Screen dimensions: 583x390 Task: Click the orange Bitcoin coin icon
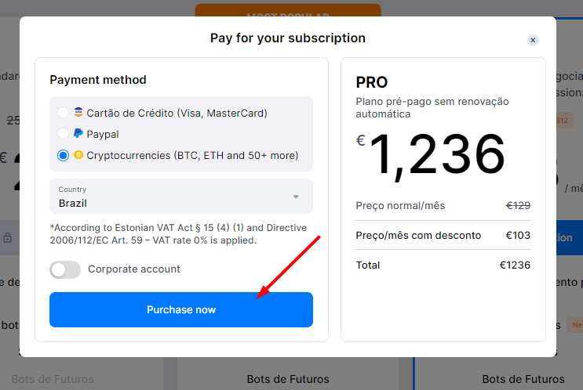coord(78,155)
